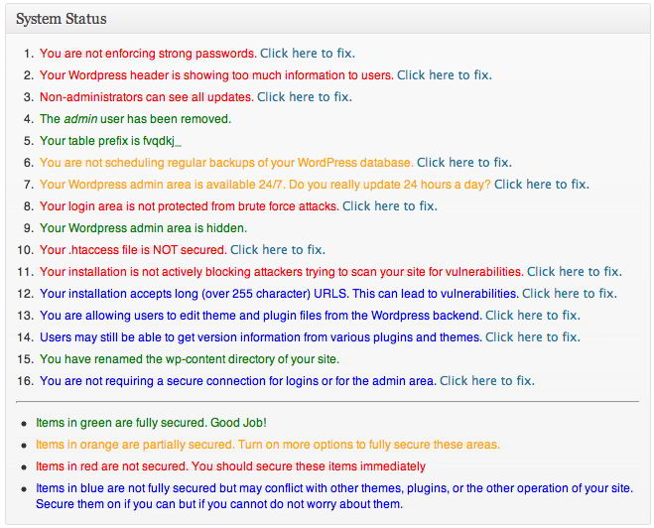Select 'You are allowing users to edit theme' text

(261, 316)
